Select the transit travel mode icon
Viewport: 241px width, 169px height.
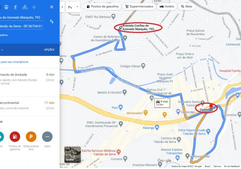click(6, 7)
